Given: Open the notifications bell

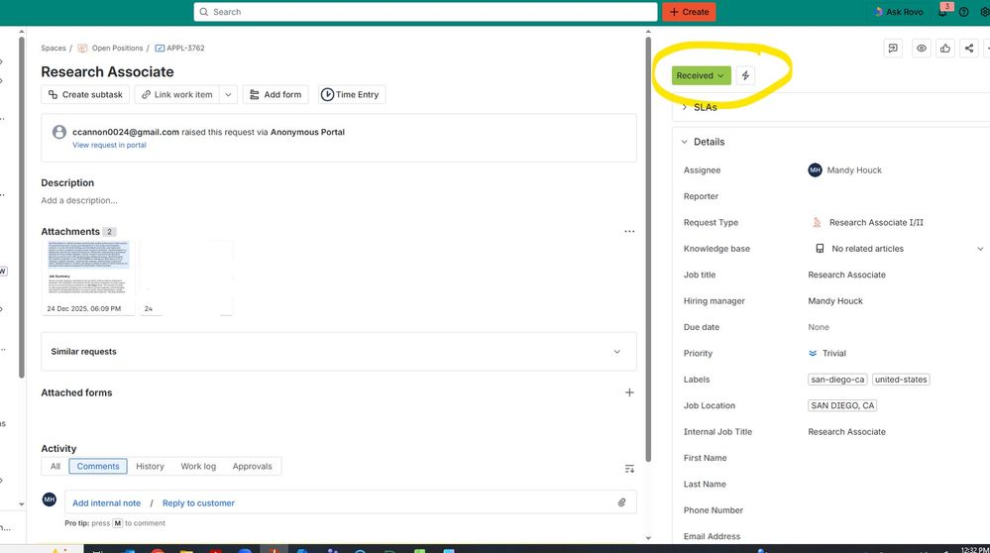Looking at the screenshot, I should (942, 12).
